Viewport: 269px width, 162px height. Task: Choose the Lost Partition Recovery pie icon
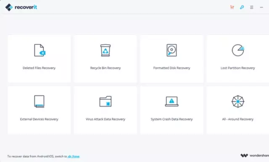(x=238, y=50)
